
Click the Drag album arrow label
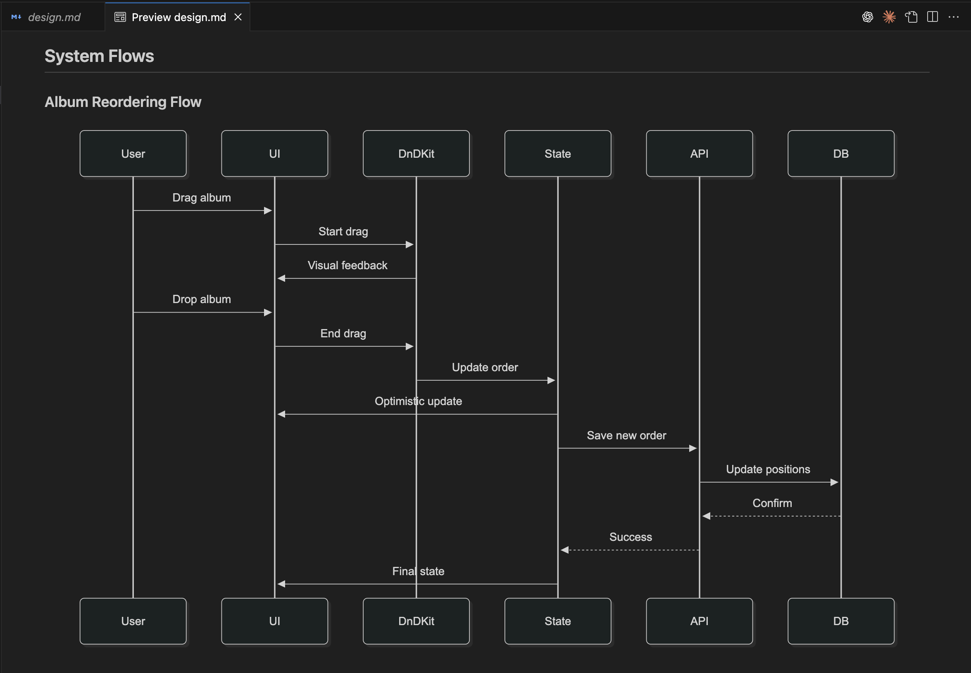[x=202, y=197]
